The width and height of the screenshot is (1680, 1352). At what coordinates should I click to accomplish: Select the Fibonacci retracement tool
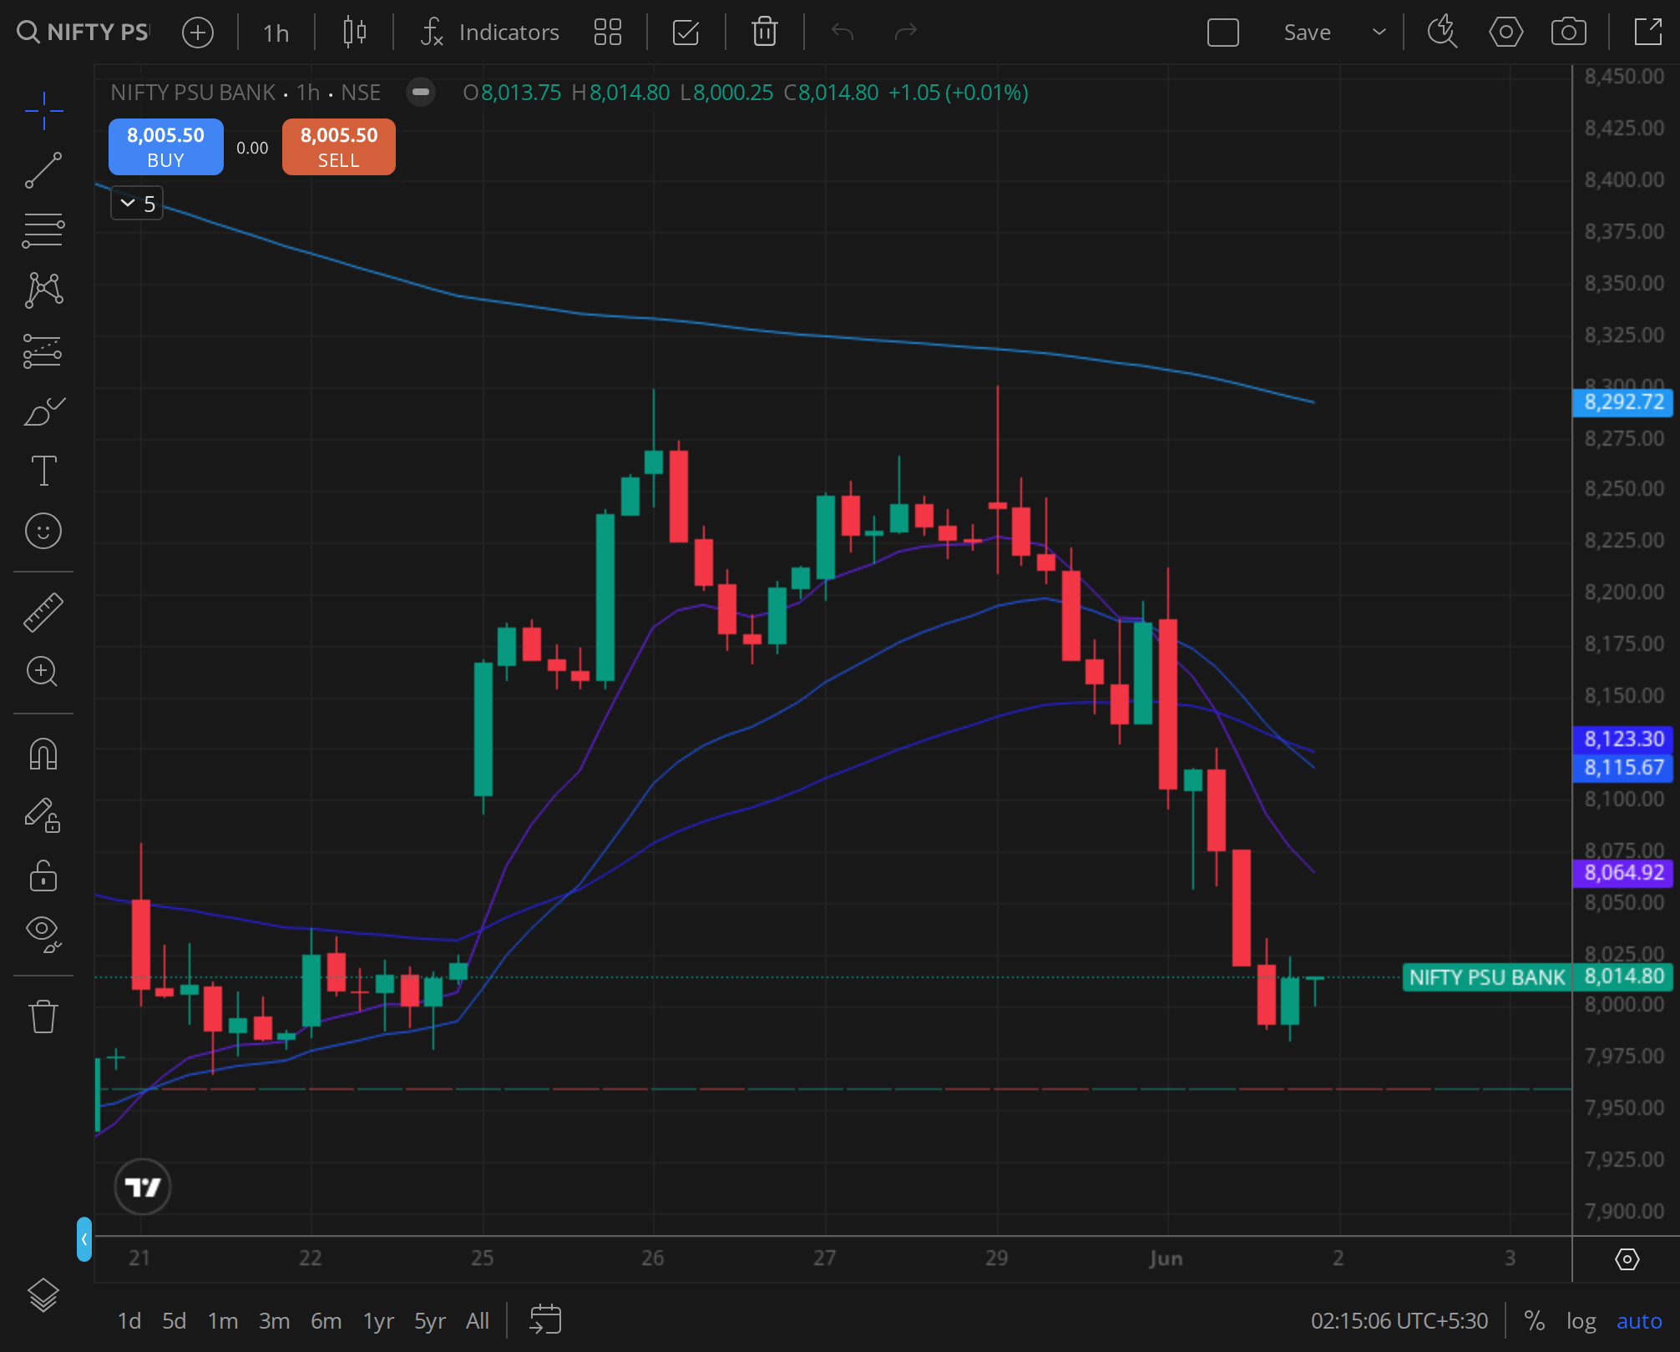coord(43,230)
